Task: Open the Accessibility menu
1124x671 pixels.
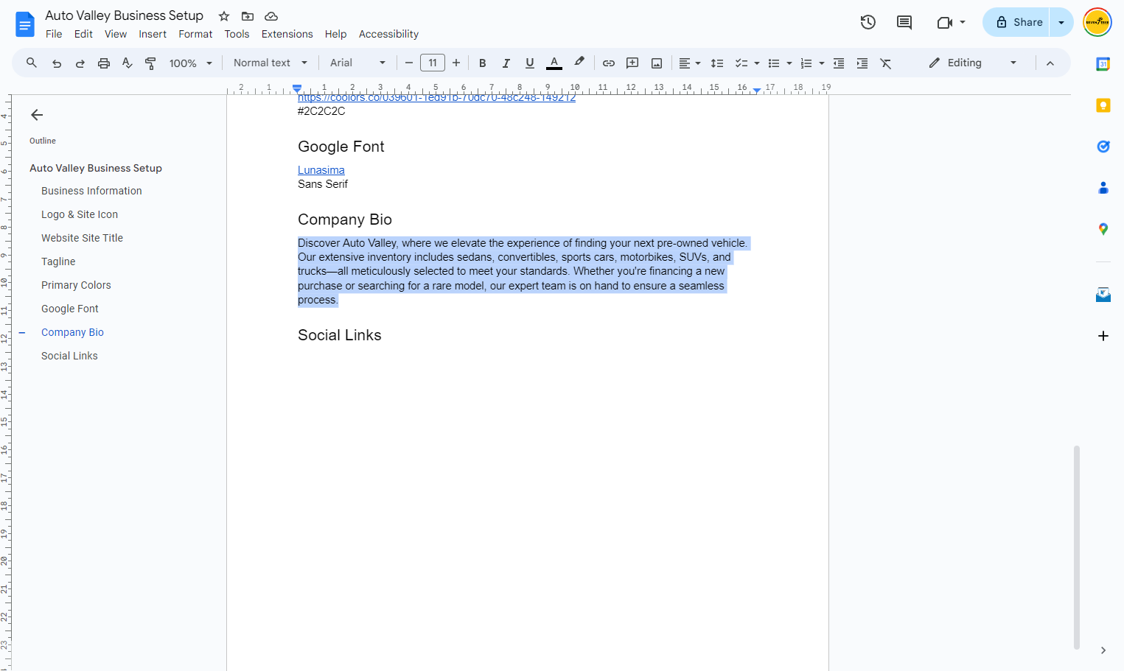Action: (388, 34)
